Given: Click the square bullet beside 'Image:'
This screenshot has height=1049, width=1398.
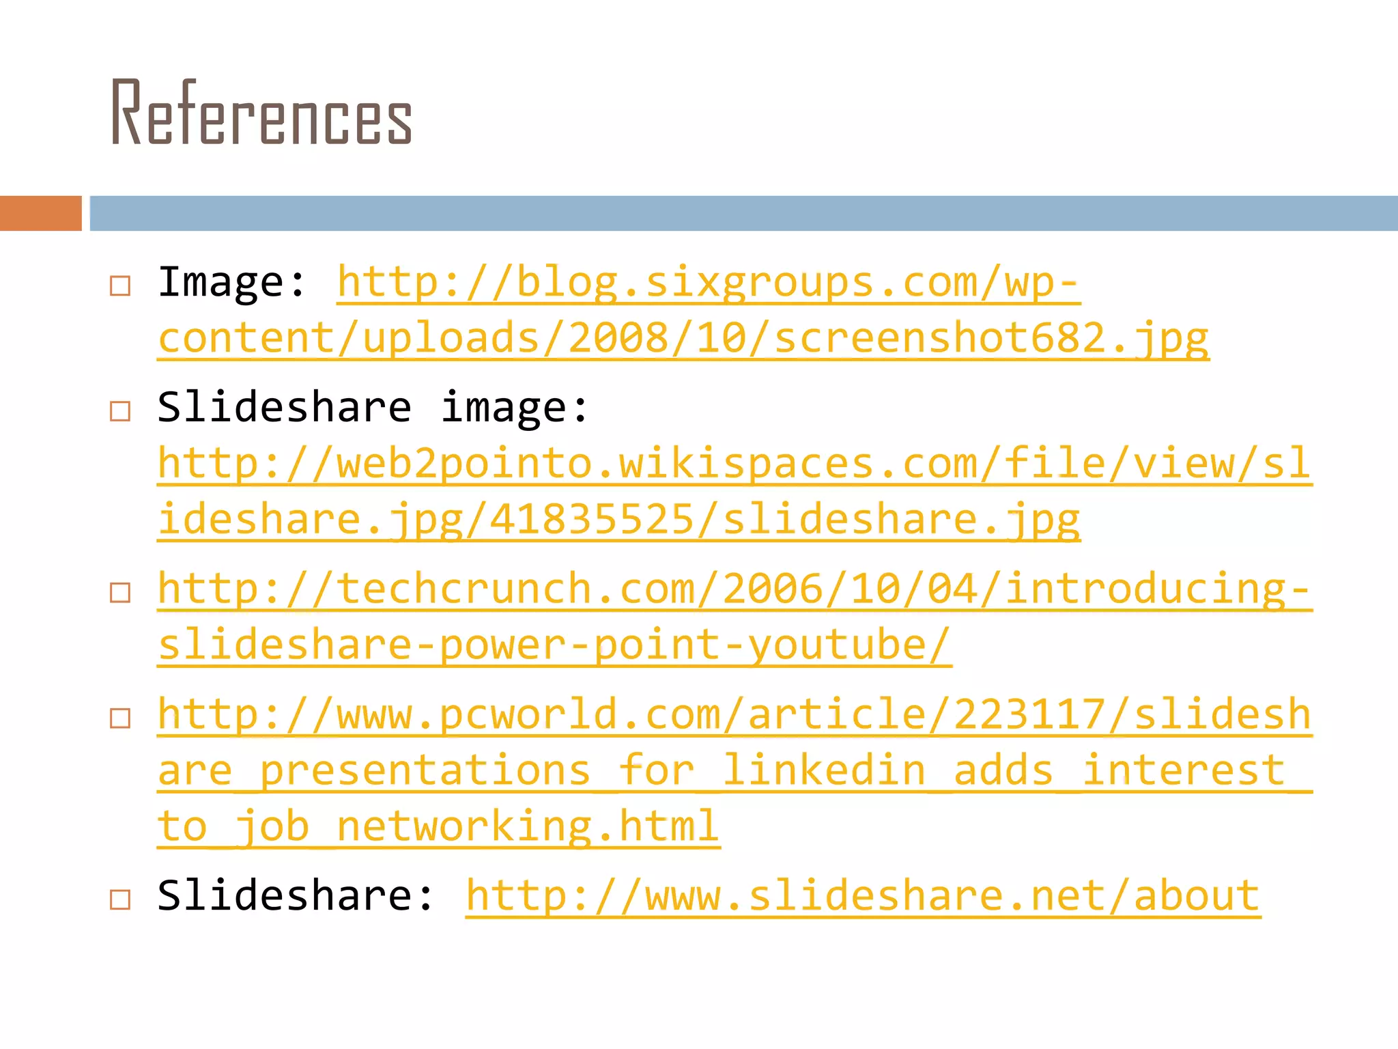Looking at the screenshot, I should coord(120,285).
